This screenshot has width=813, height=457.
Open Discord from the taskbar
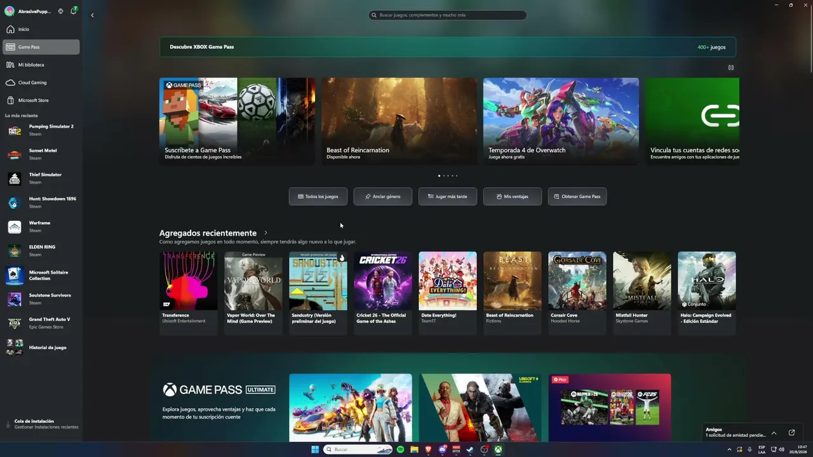(442, 449)
